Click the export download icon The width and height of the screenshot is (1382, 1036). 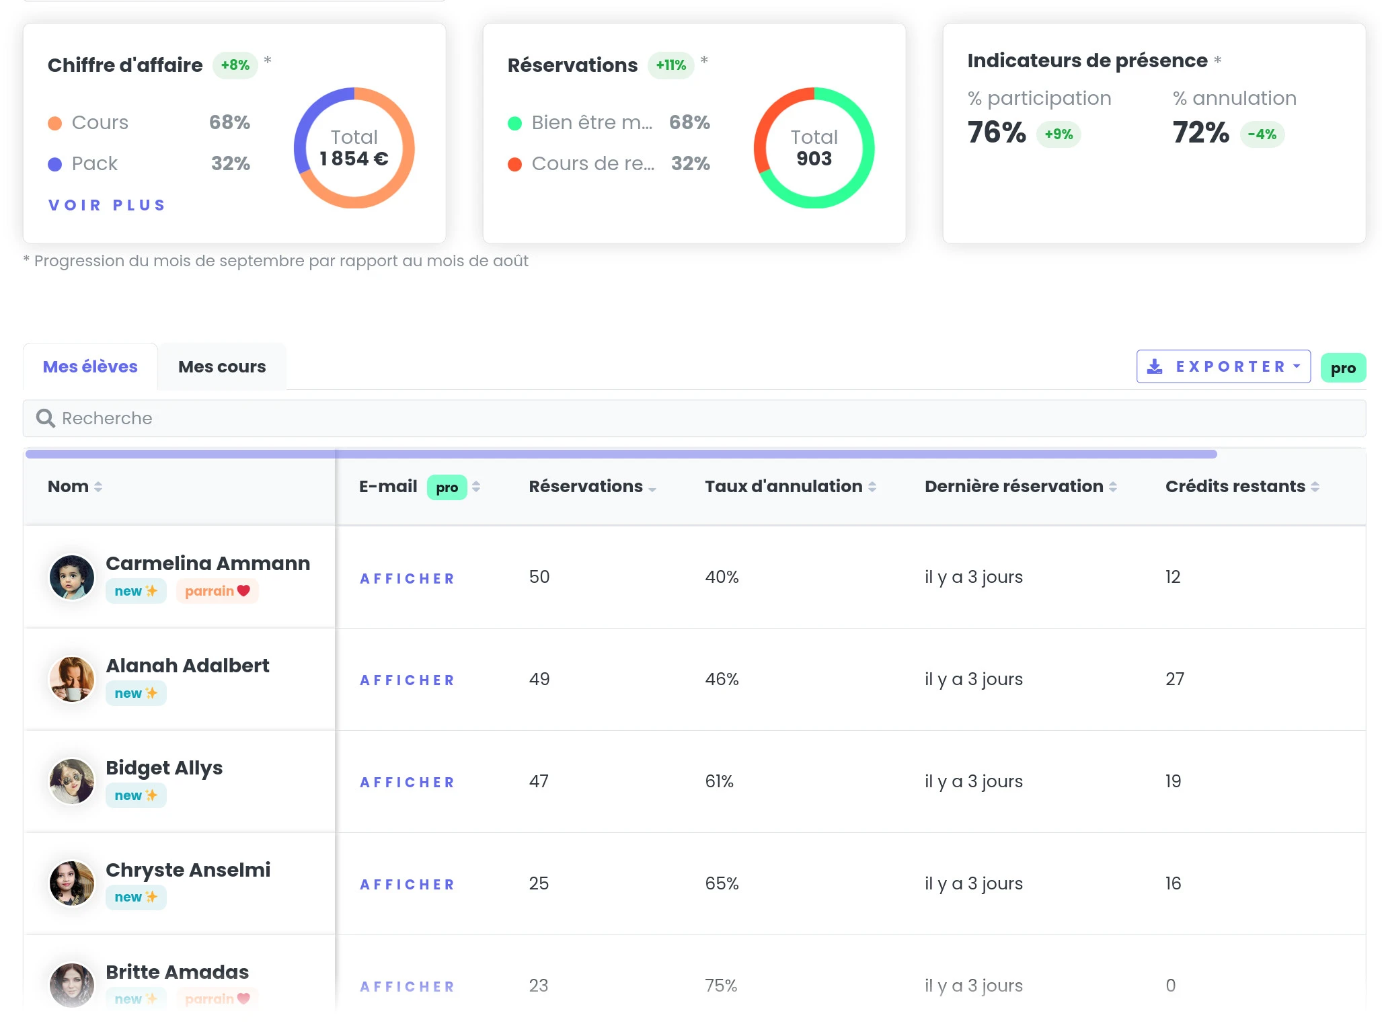click(x=1155, y=366)
